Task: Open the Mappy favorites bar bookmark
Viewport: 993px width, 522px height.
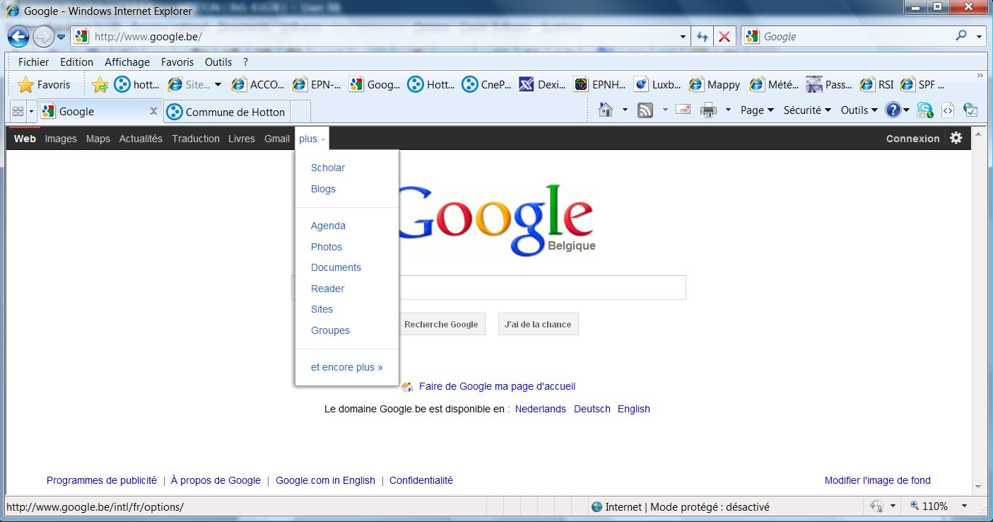Action: coord(715,85)
